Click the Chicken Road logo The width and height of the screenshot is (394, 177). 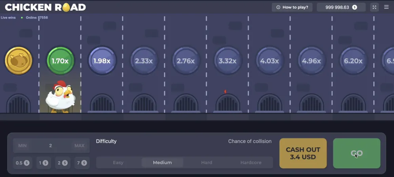tap(46, 7)
